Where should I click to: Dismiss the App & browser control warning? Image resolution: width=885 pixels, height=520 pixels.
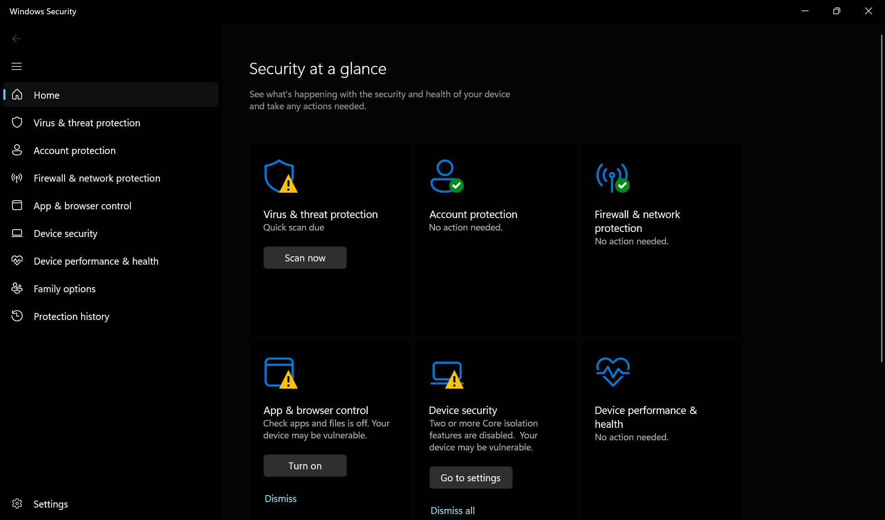[280, 498]
